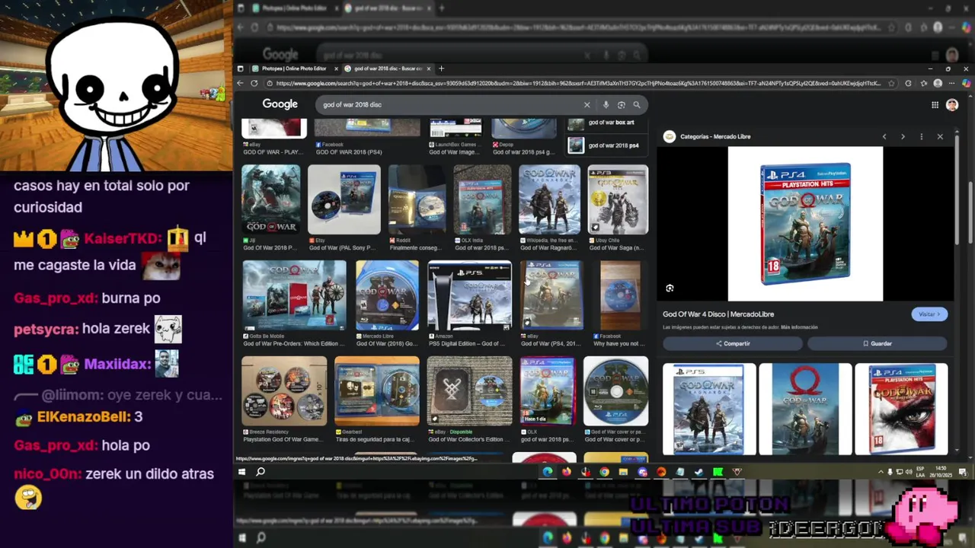The height and width of the screenshot is (548, 975).
Task: Open Breeze Residency Playstation God Of War result
Action: [284, 391]
